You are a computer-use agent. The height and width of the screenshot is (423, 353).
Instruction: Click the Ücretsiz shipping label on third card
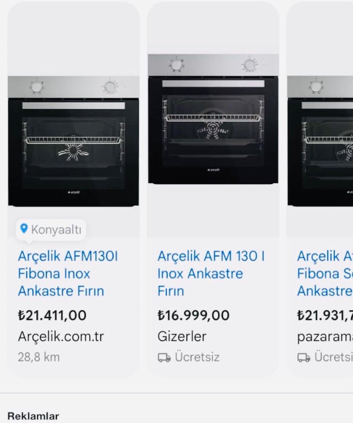[x=334, y=357]
